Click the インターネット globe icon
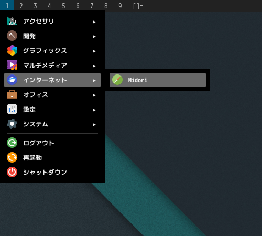Screen dimensions: 262x236 12,80
